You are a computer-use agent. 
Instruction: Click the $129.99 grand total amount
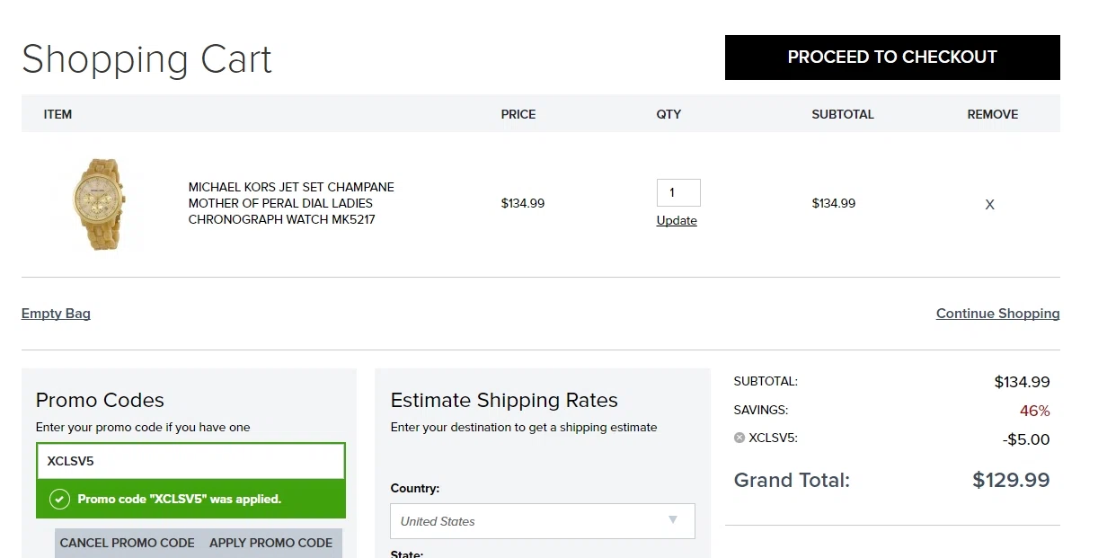pyautogui.click(x=1011, y=480)
